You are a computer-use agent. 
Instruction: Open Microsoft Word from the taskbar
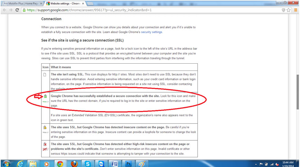click(x=115, y=164)
